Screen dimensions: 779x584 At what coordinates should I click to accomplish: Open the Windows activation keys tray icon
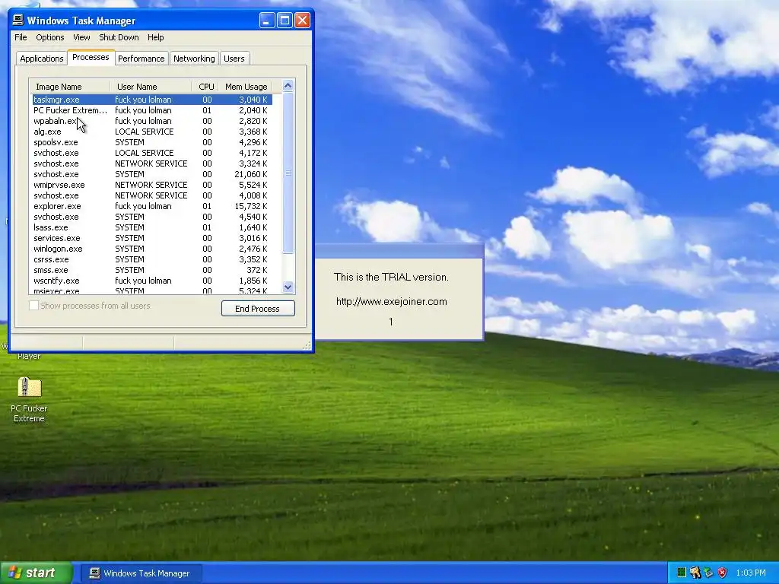695,573
